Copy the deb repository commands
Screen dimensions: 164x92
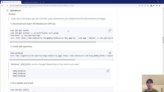[x=110, y=53]
